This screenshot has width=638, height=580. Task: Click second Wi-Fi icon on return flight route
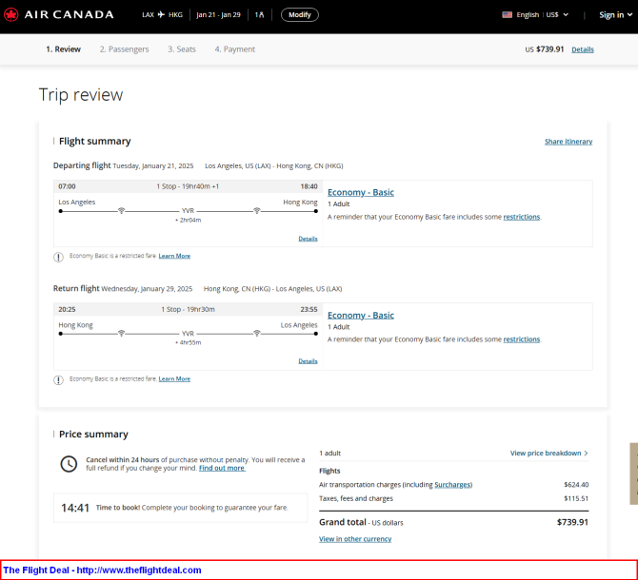(257, 333)
